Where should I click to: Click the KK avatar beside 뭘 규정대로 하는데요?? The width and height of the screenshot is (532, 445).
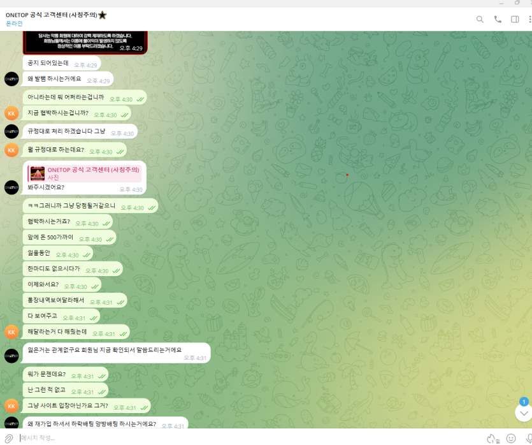click(x=11, y=150)
